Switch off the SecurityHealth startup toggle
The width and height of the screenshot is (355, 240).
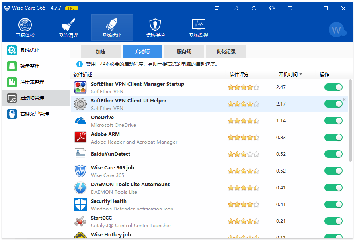333,205
